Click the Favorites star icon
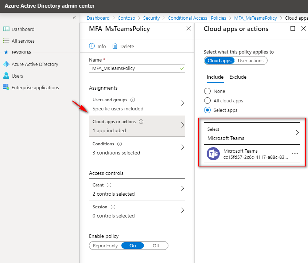Viewport: 308px width, 263px height. click(x=6, y=52)
